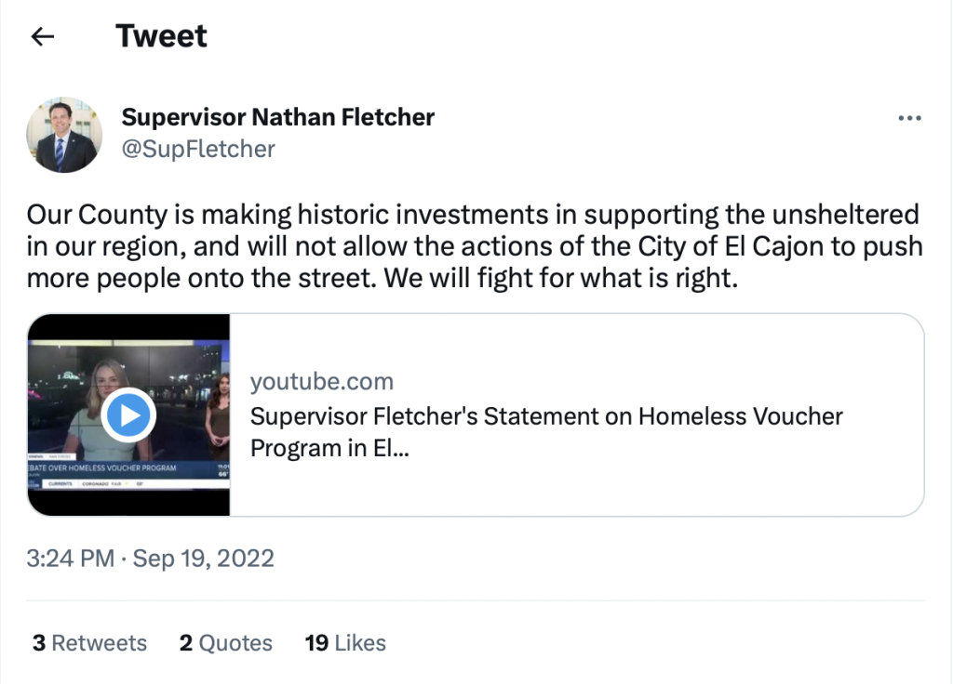Go back using the arrow icon
This screenshot has height=684, width=953.
click(x=43, y=36)
